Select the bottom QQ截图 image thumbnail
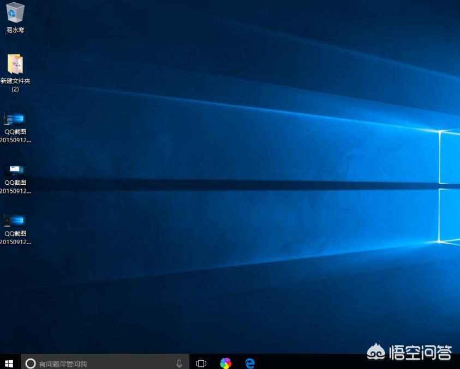460x369 pixels. pos(15,220)
